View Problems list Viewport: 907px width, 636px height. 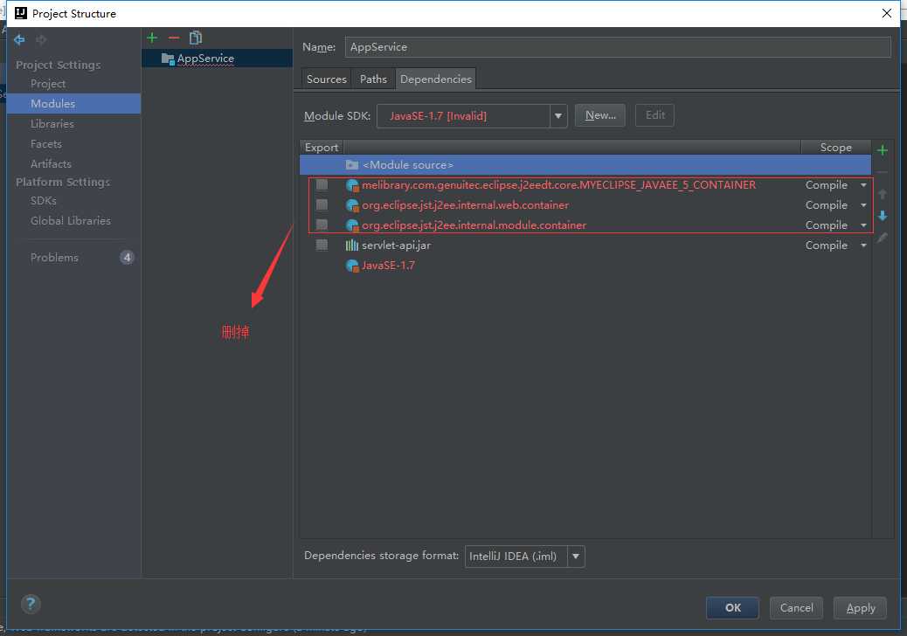(x=54, y=258)
